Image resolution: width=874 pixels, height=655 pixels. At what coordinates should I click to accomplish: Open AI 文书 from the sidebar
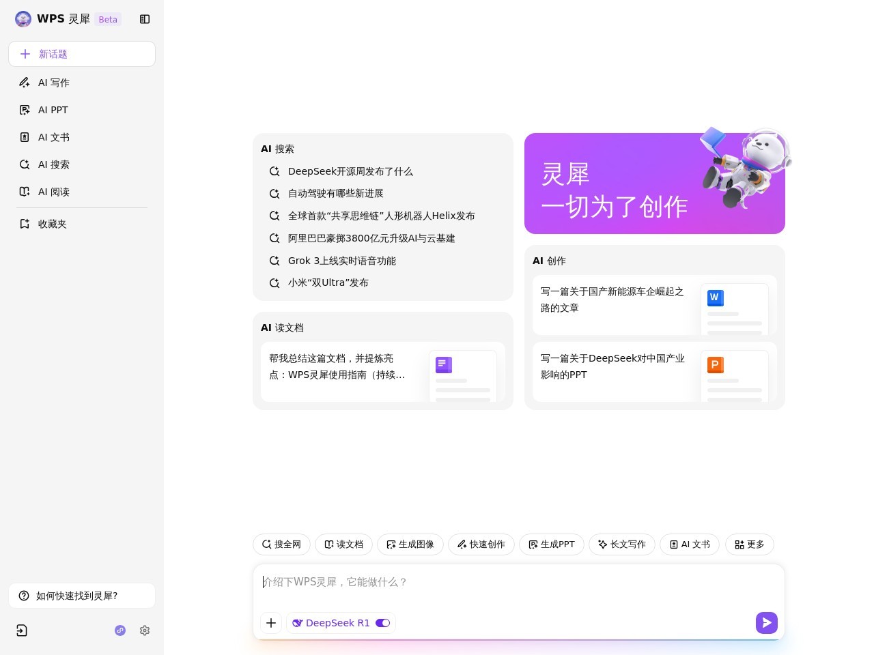point(54,137)
